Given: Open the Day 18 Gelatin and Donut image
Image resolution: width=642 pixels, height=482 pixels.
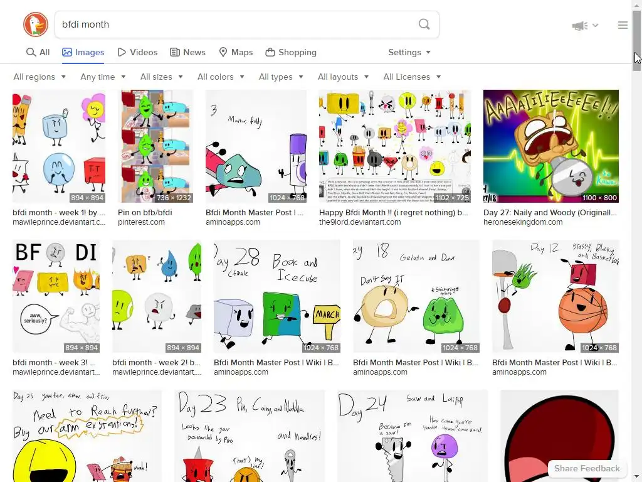Looking at the screenshot, I should point(416,296).
